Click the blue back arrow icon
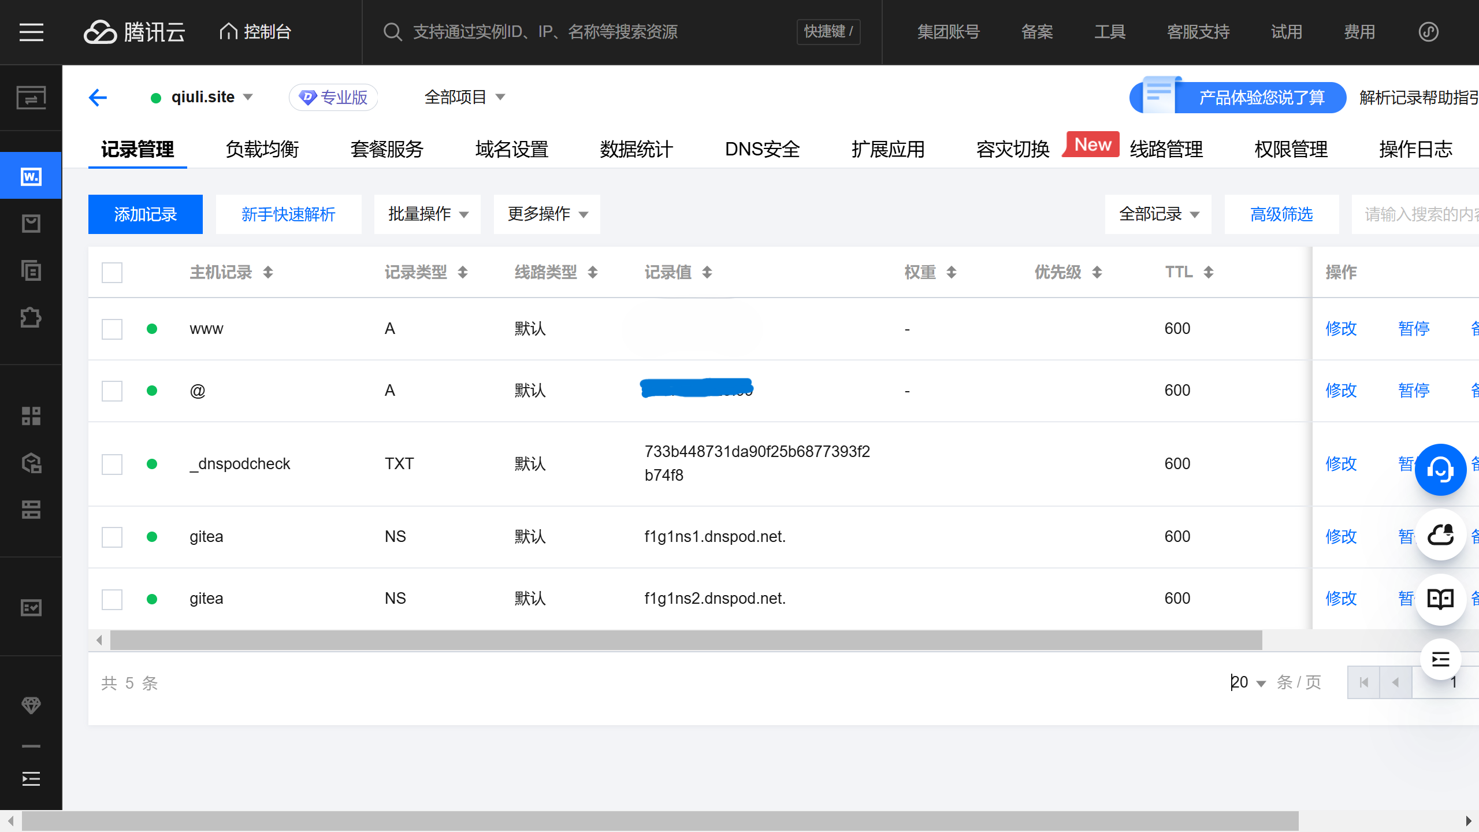The height and width of the screenshot is (832, 1479). [98, 97]
